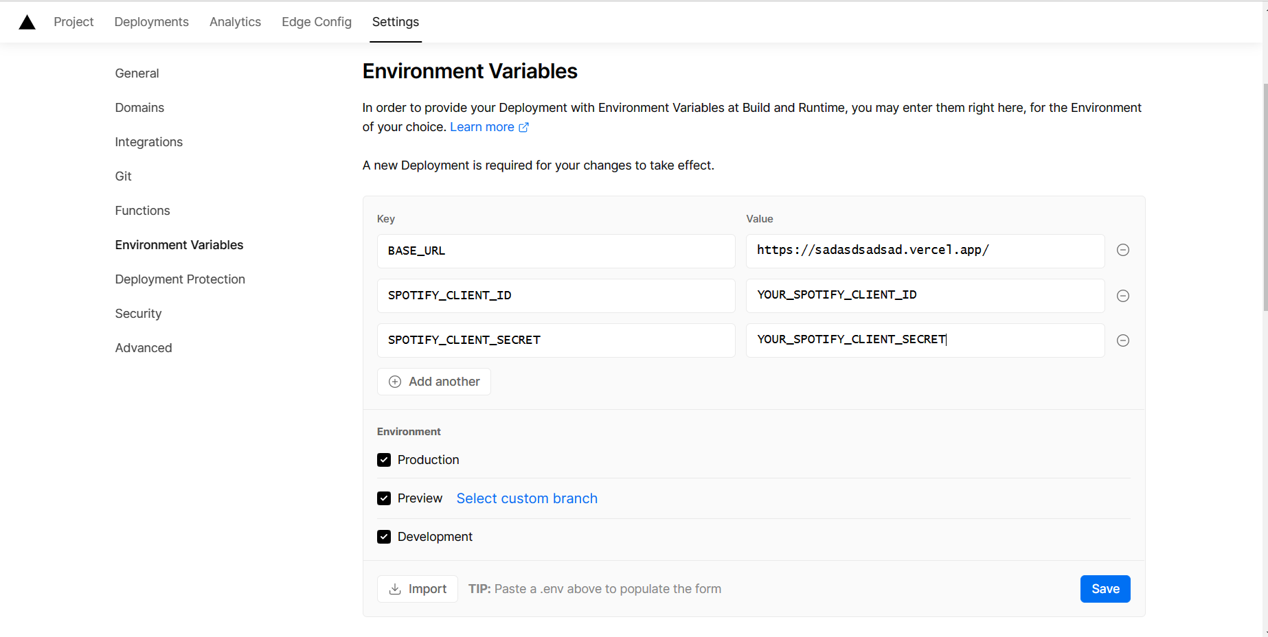1268x637 pixels.
Task: Remove the SPOTIFY_CLIENT_SECRET variable row
Action: coord(1123,340)
